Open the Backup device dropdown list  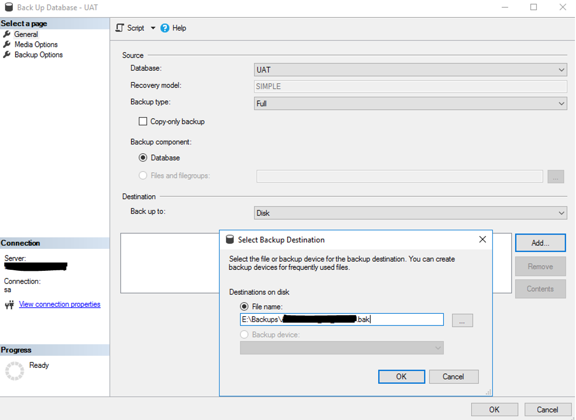click(x=341, y=348)
